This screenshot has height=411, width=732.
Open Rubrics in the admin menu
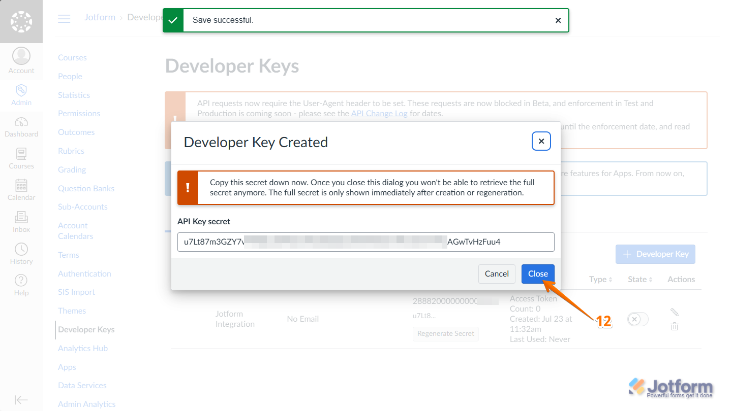(71, 151)
